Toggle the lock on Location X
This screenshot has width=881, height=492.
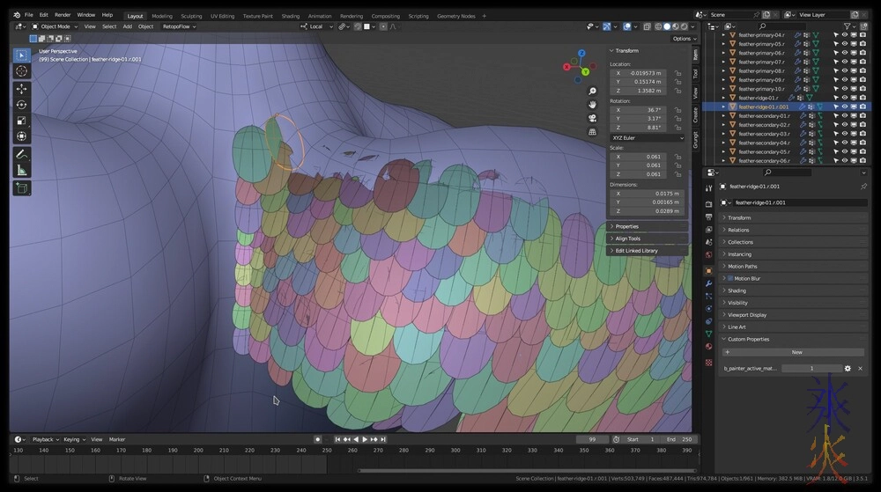click(677, 73)
